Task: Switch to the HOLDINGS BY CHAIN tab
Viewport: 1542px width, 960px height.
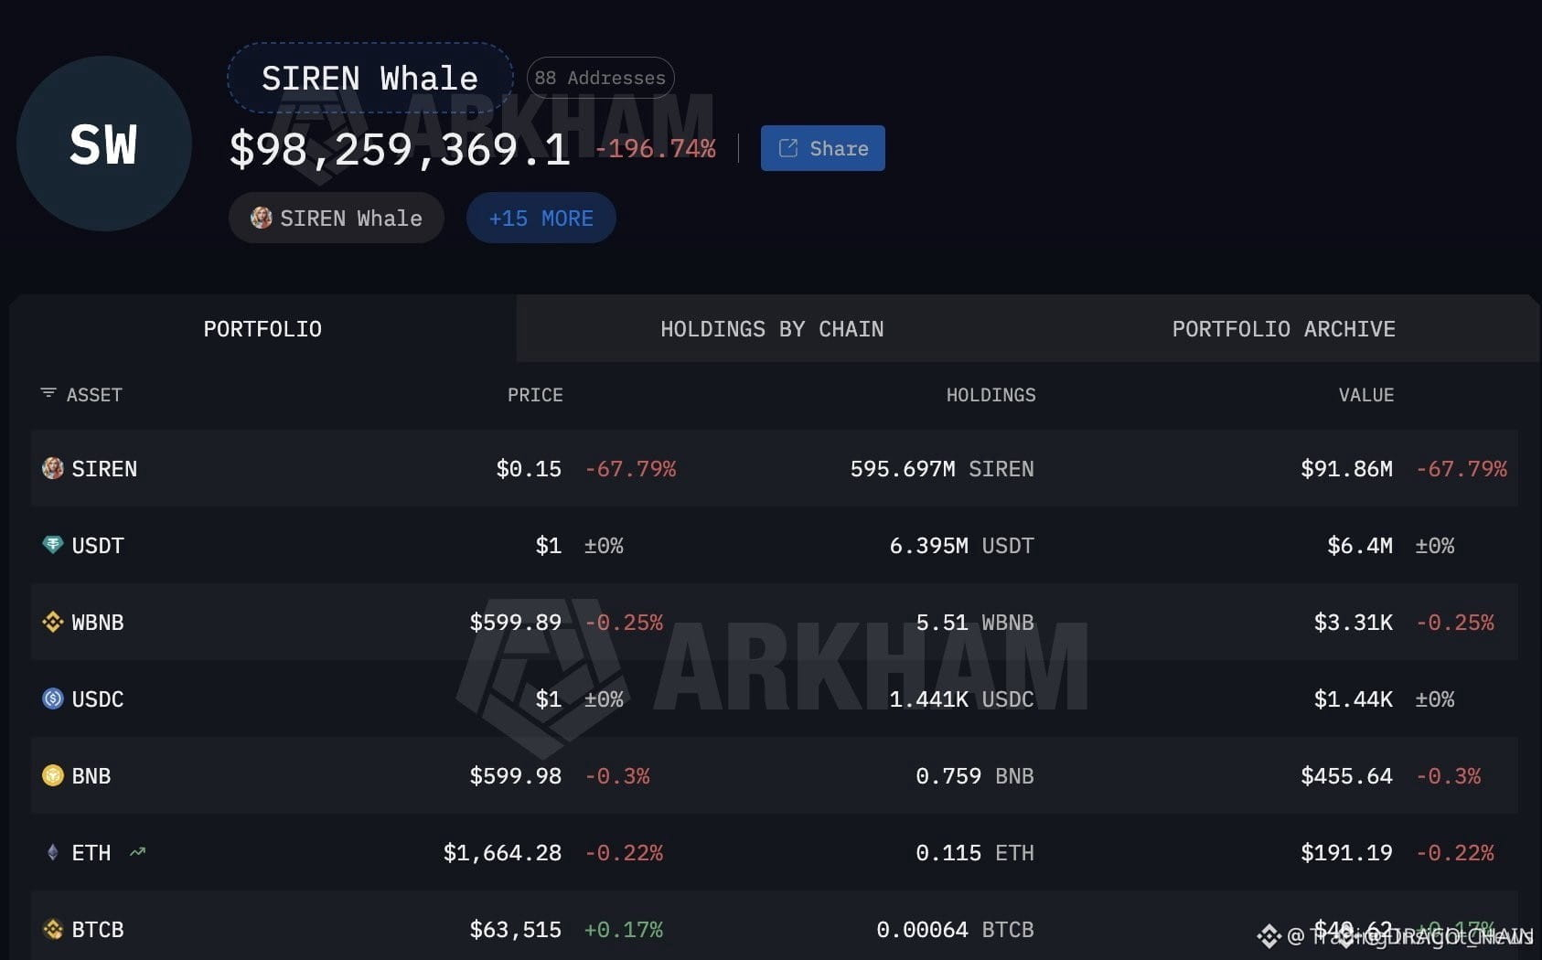Action: [x=772, y=329]
